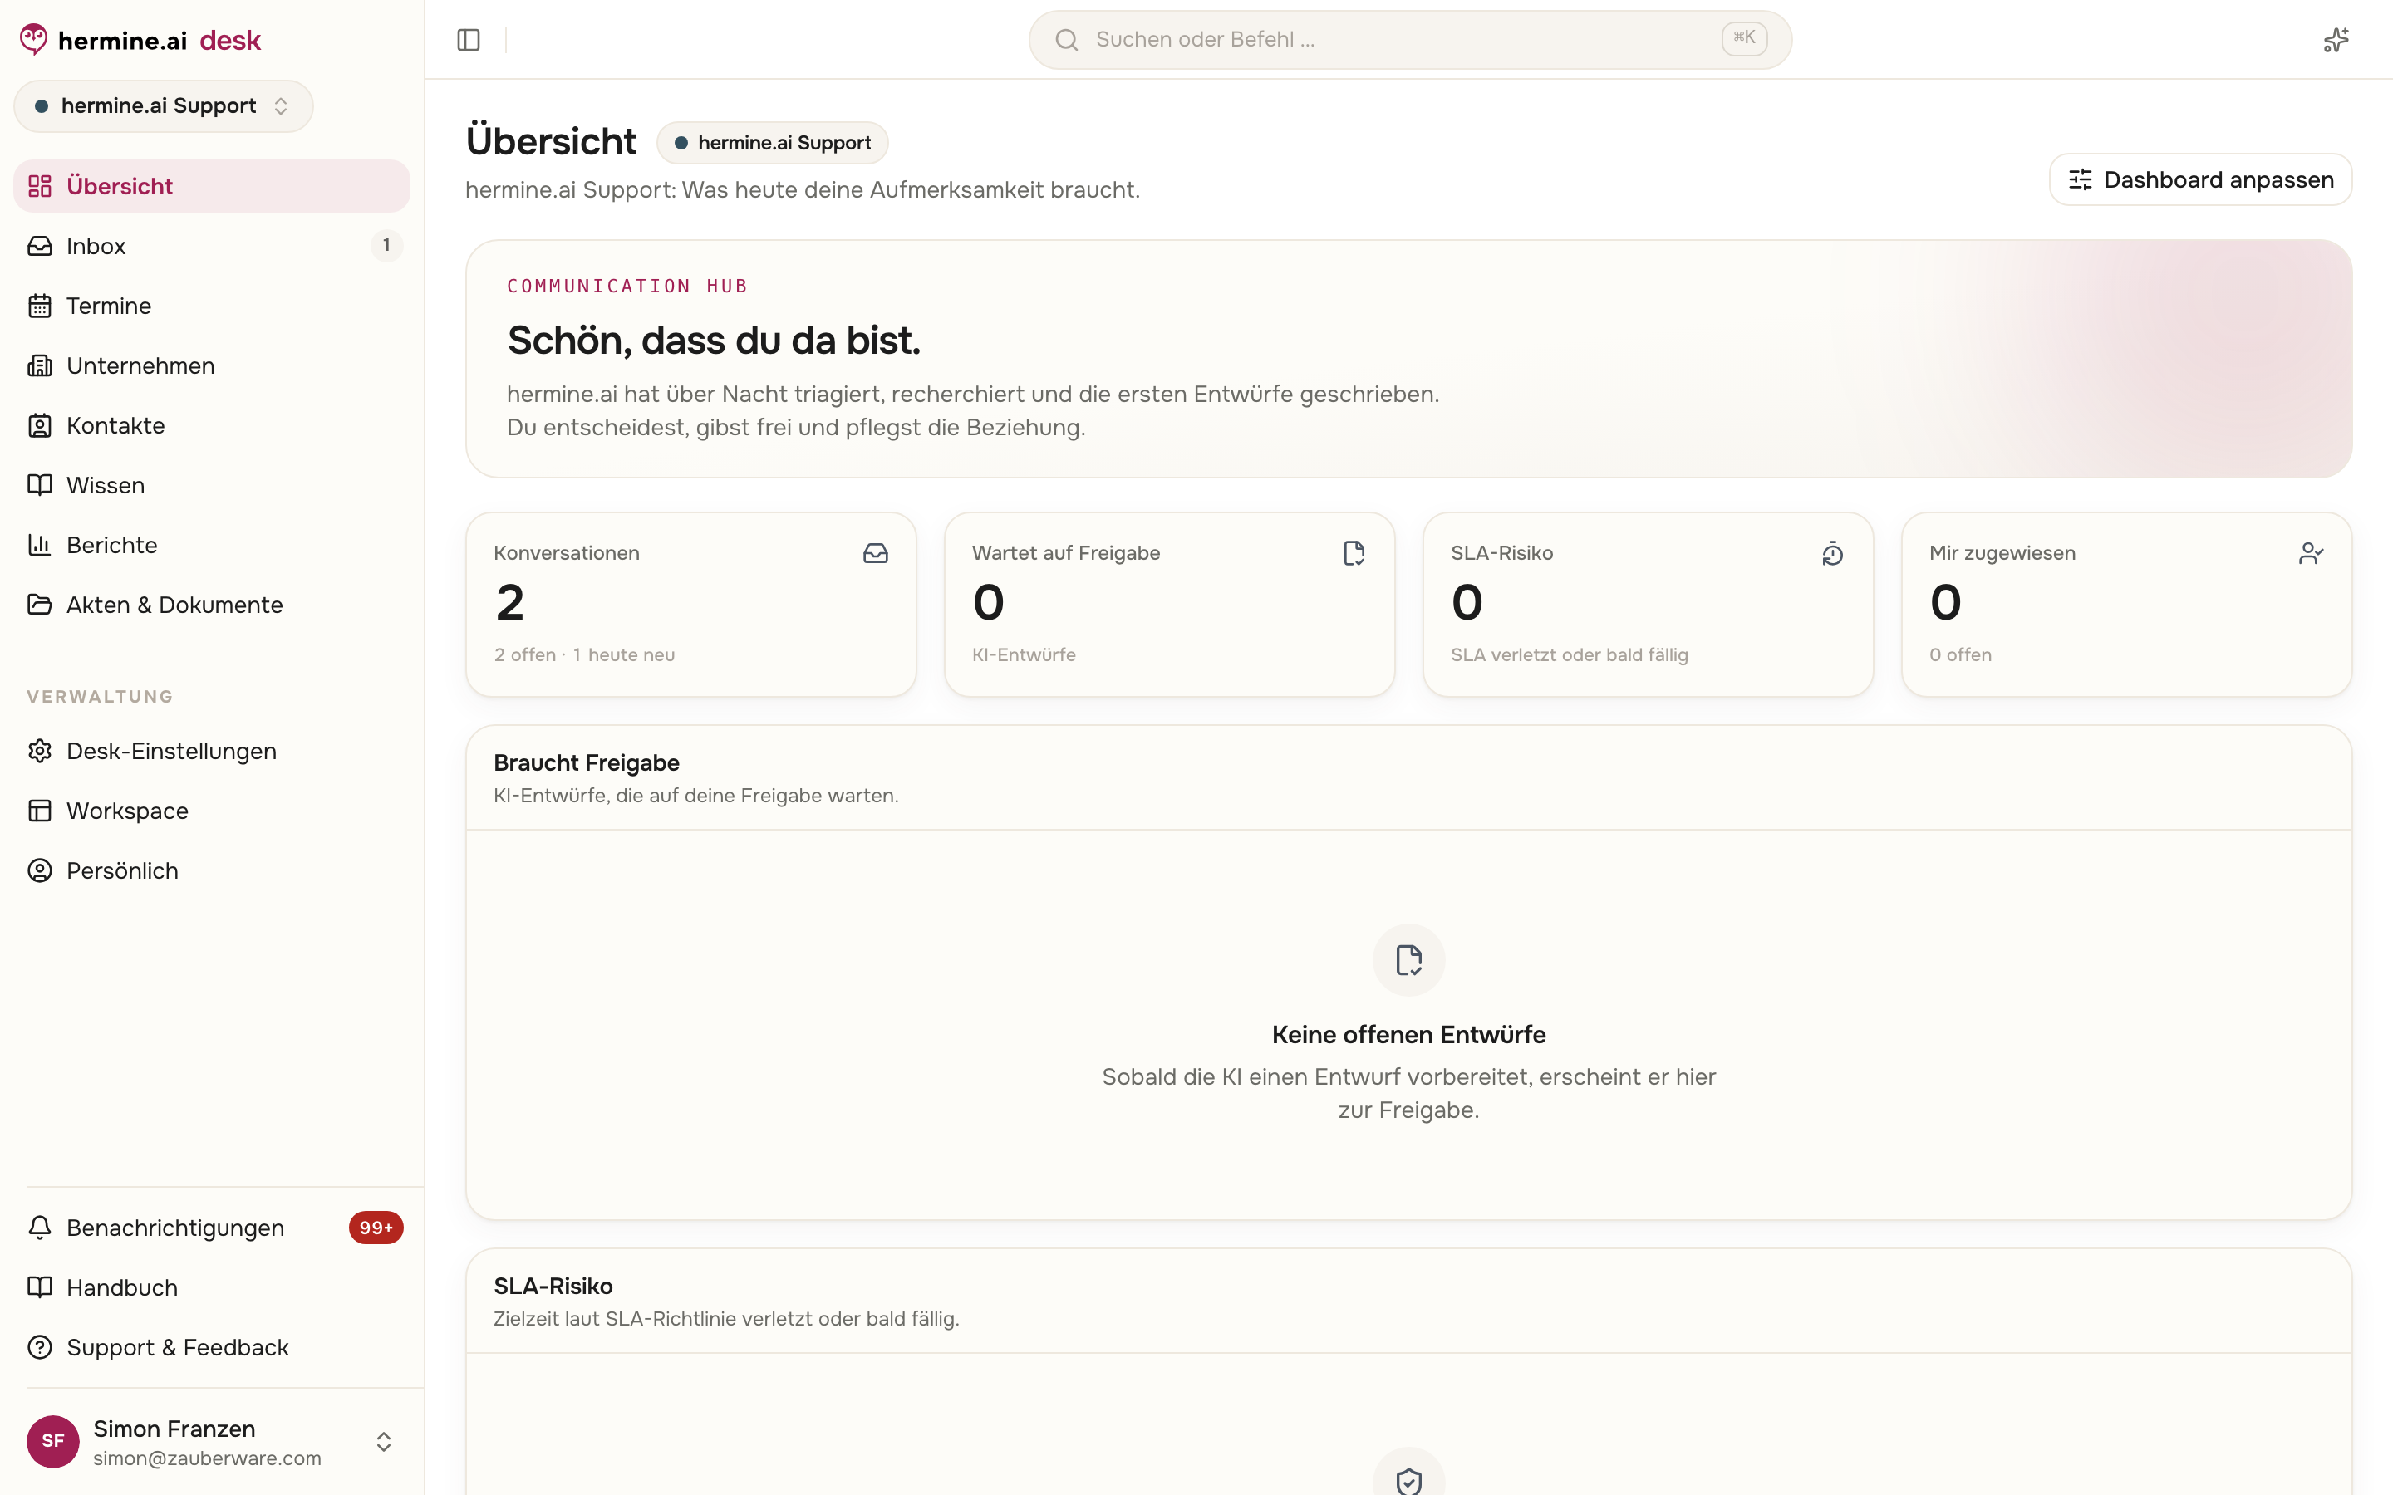
Task: Click the search magnifier icon
Action: tap(1066, 40)
